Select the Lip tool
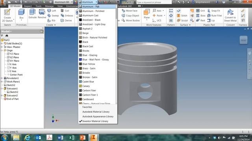 (x=211, y=20)
